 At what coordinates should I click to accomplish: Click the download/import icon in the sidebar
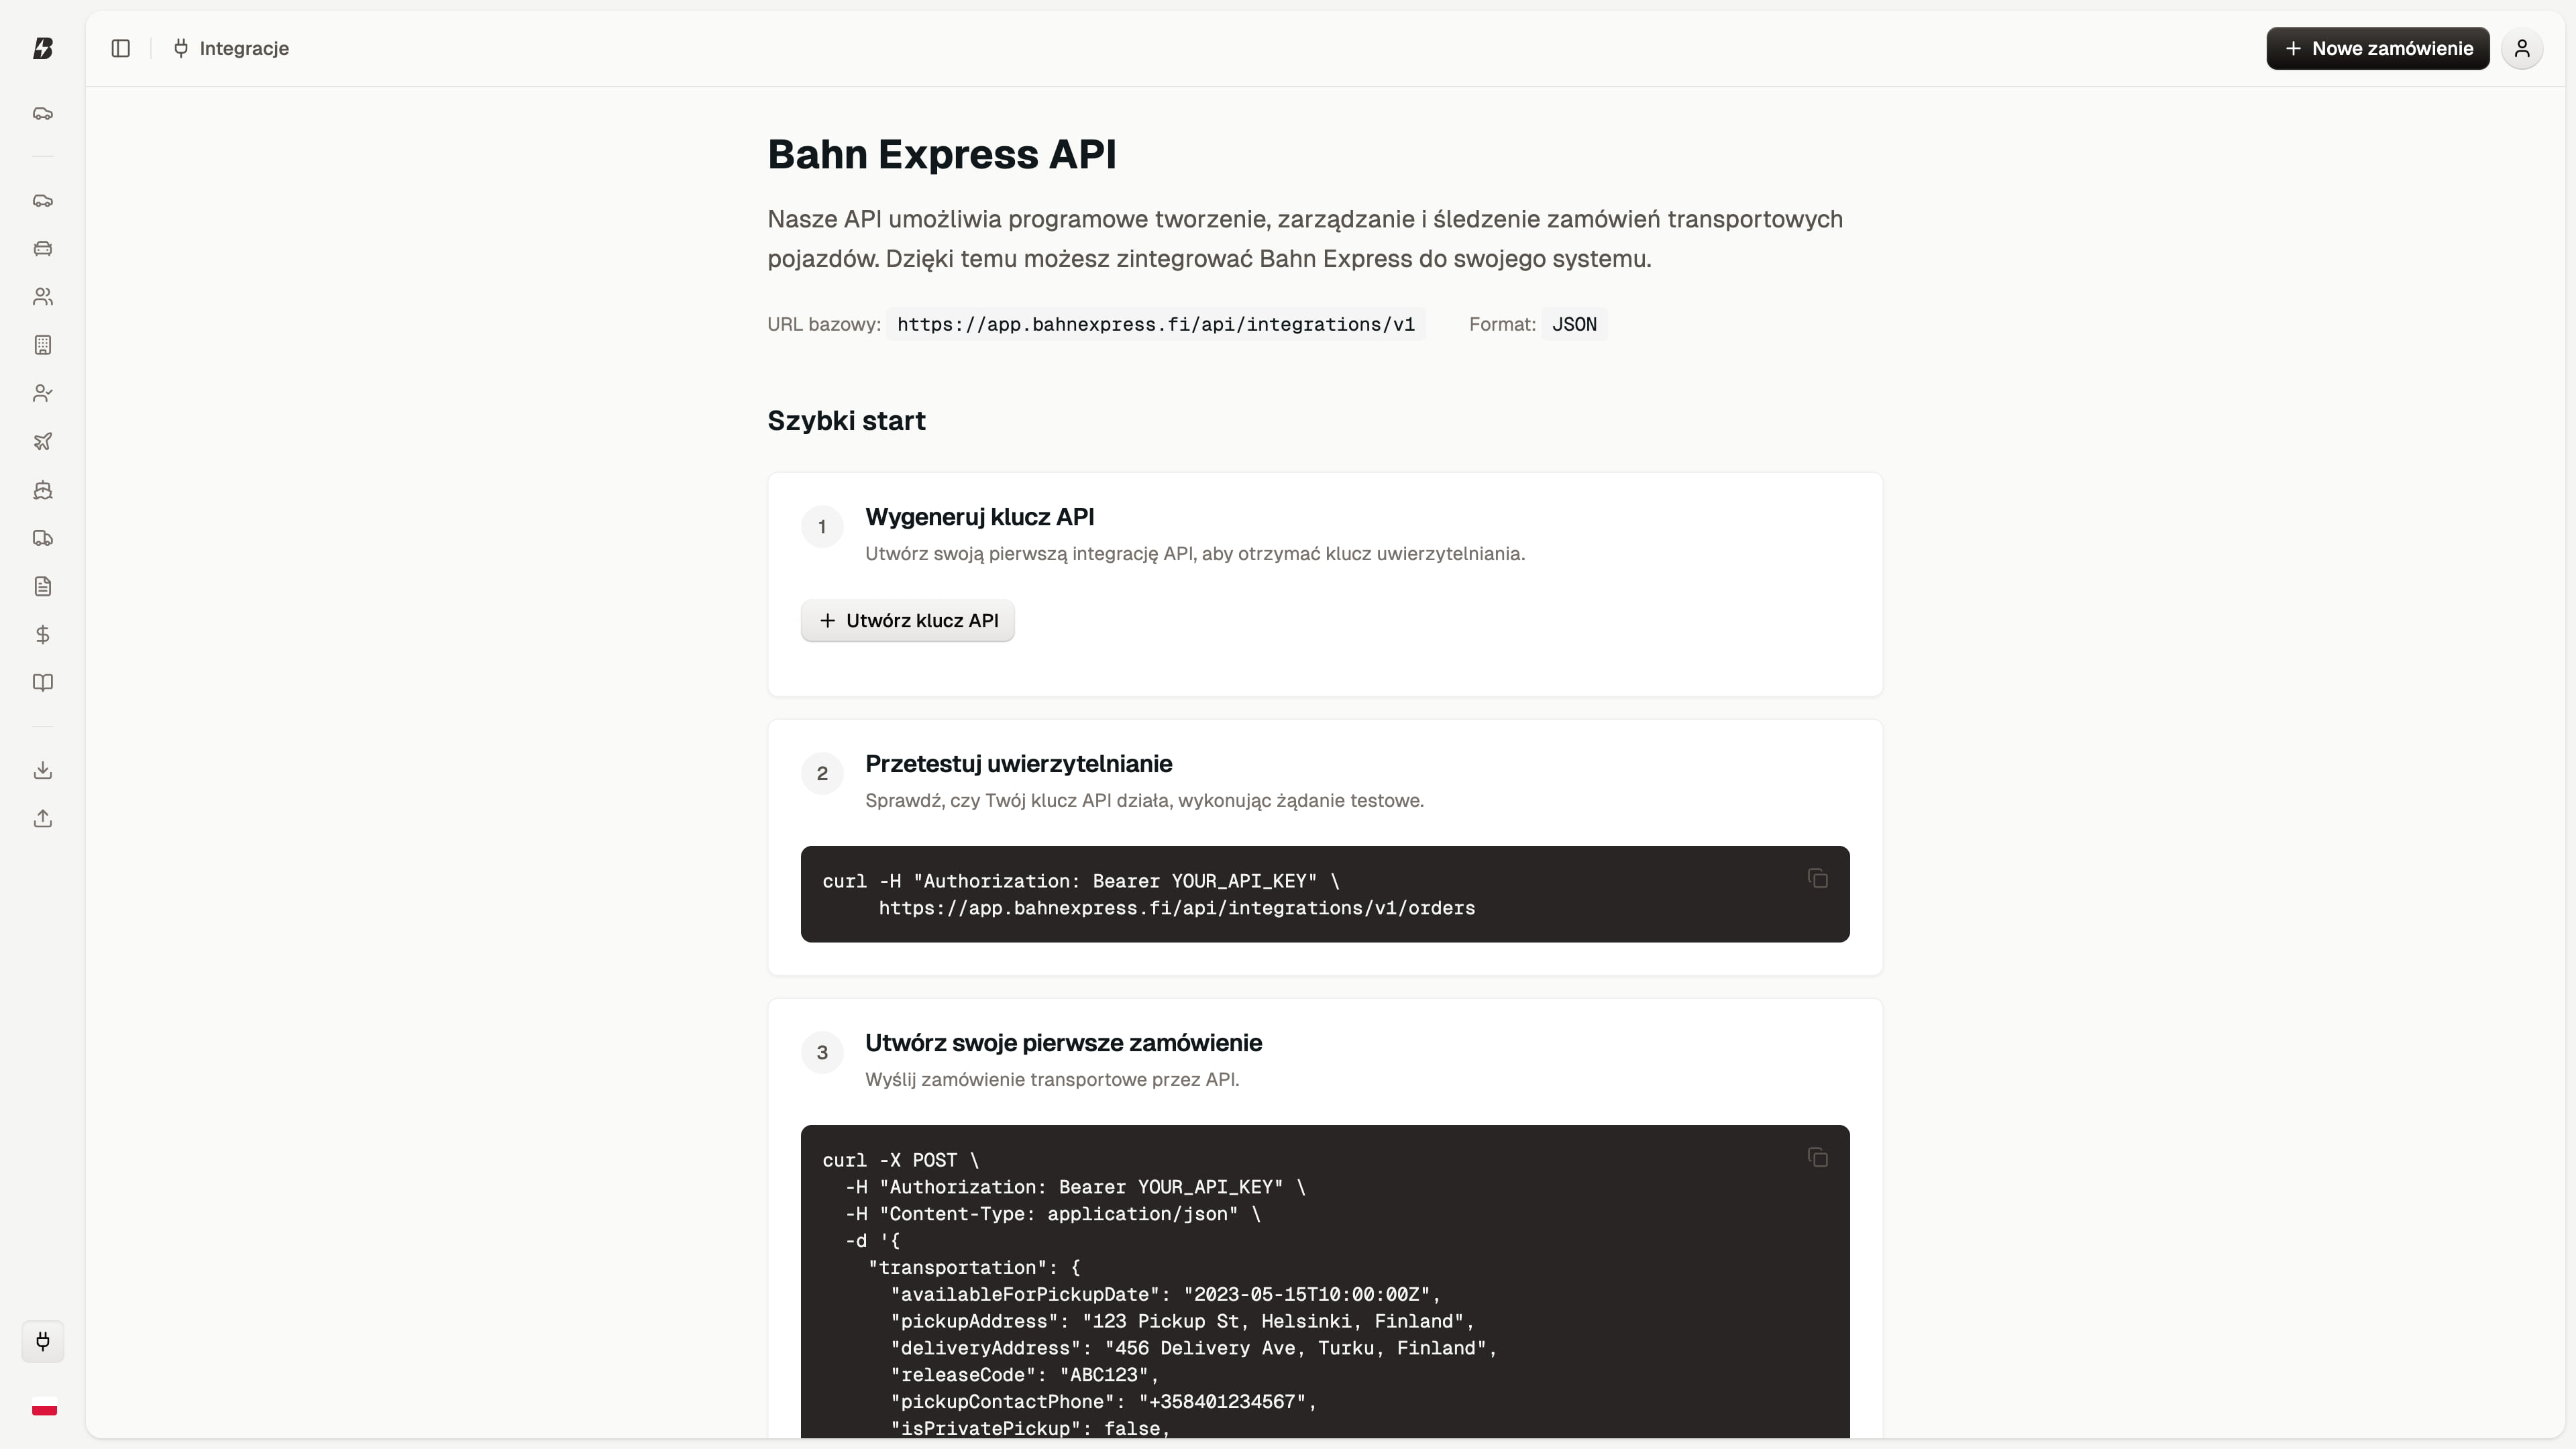coord(43,769)
